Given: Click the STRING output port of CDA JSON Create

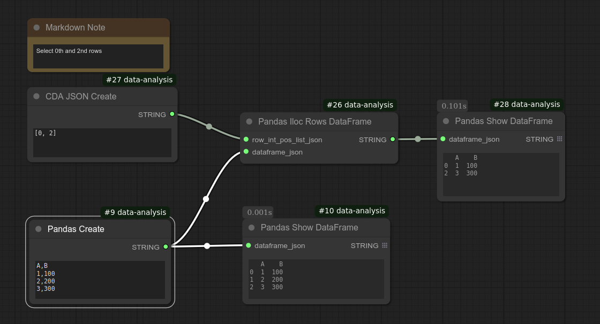Looking at the screenshot, I should 172,114.
